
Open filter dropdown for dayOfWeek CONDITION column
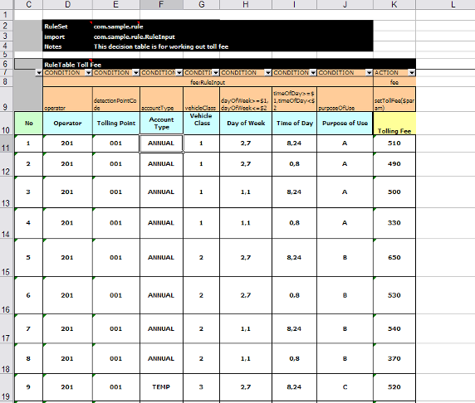(268, 73)
